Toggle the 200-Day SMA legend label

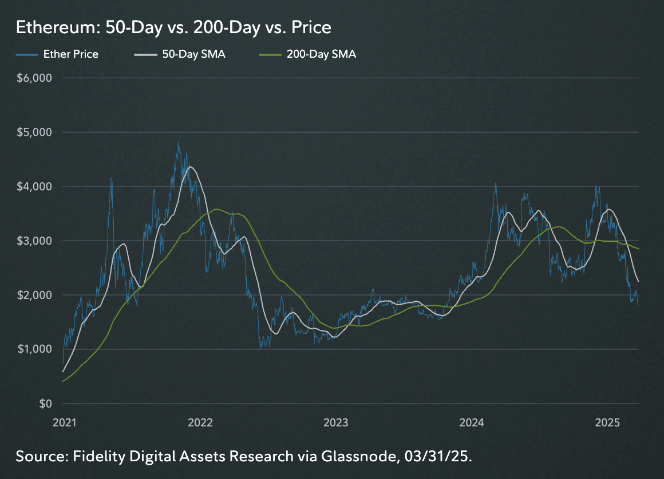point(321,54)
